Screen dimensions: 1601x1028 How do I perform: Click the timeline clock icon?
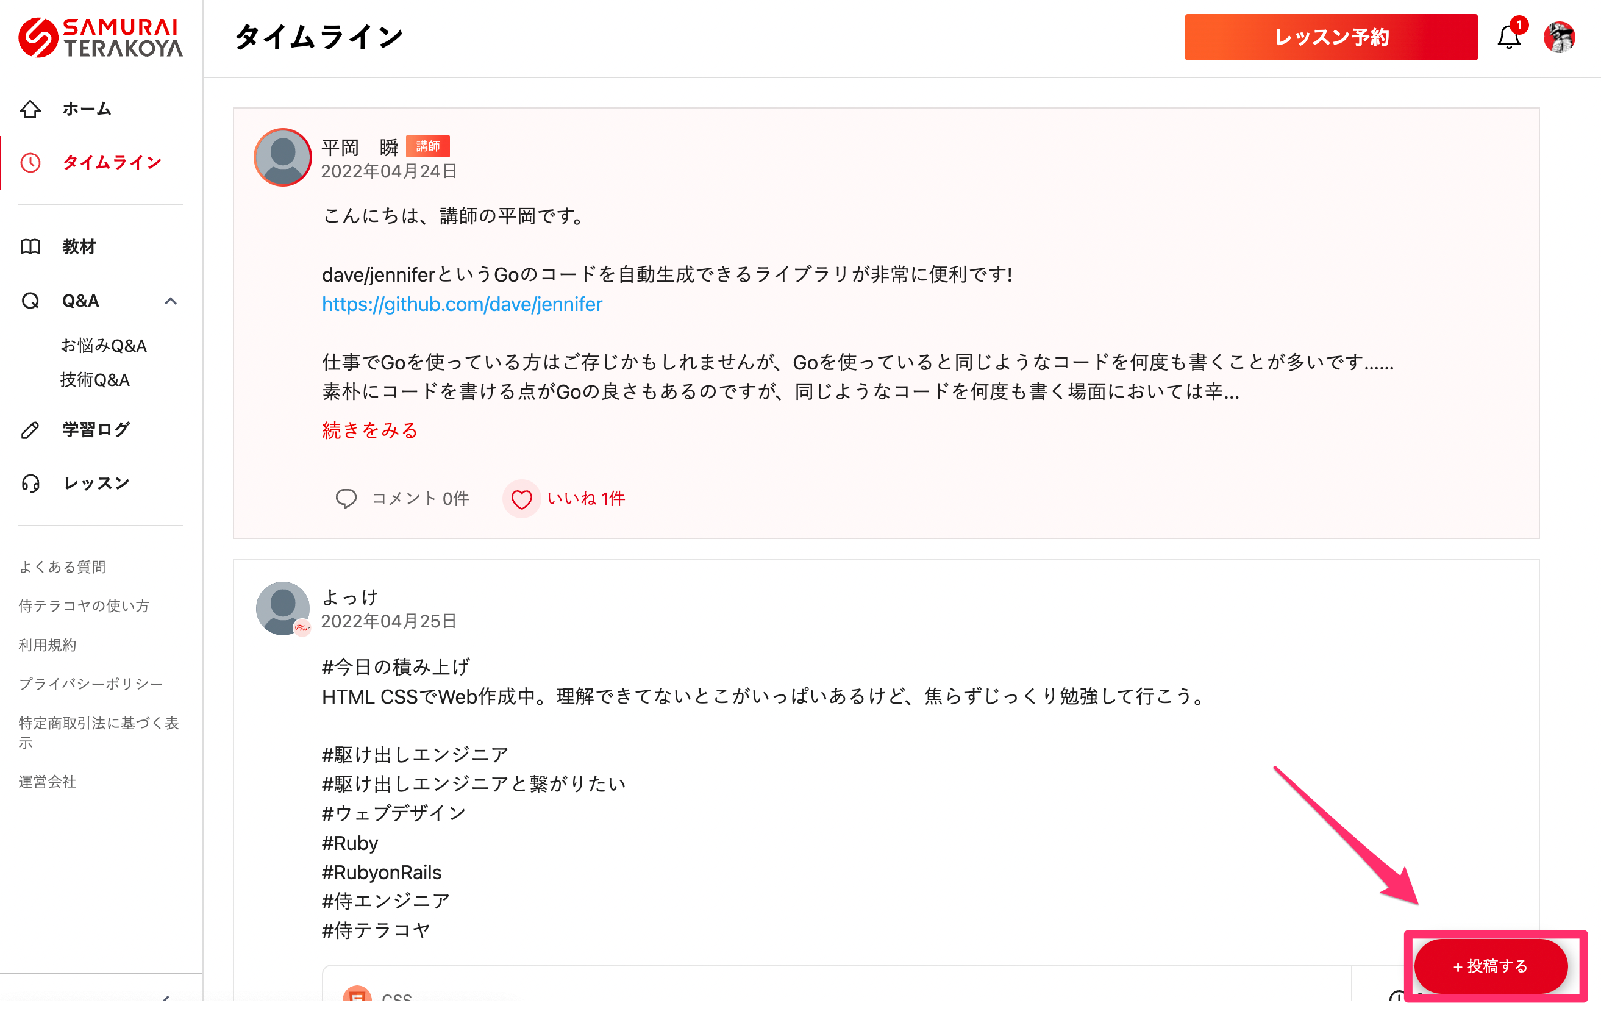click(30, 162)
